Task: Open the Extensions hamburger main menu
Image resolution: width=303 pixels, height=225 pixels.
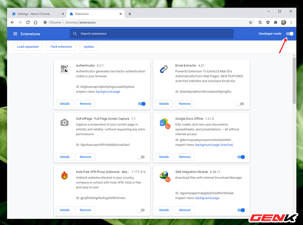Action: tap(15, 34)
